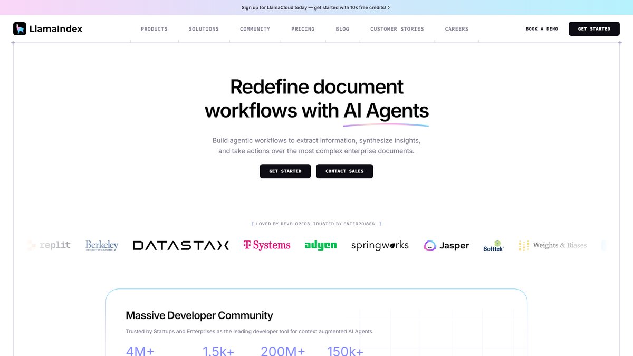Click the Softtek logo
Viewport: 633px width, 356px height.
(x=494, y=246)
